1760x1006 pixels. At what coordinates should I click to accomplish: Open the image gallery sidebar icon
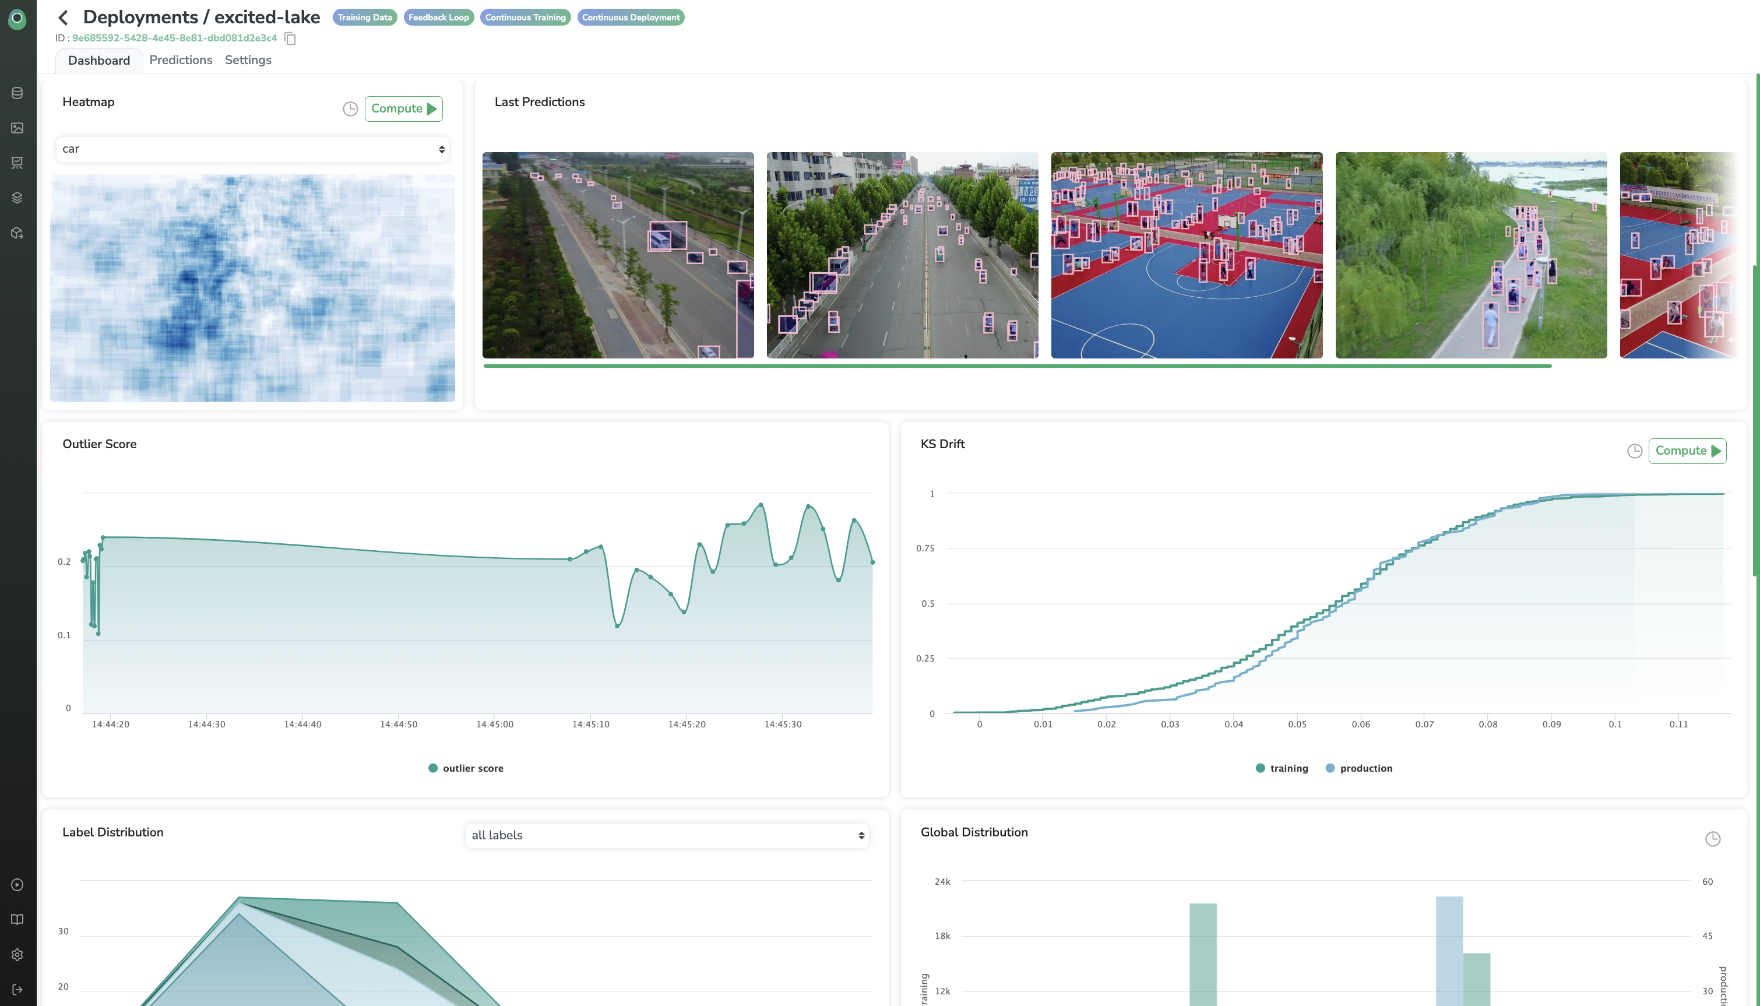click(17, 128)
